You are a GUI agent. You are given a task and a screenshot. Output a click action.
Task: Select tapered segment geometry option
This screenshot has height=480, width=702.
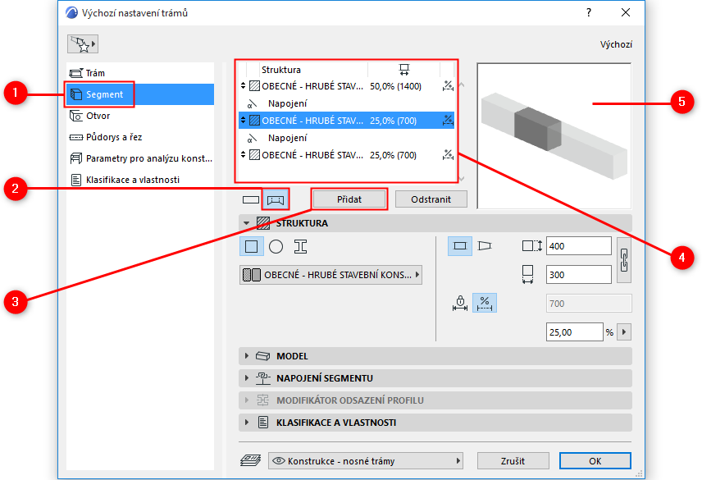click(x=485, y=246)
